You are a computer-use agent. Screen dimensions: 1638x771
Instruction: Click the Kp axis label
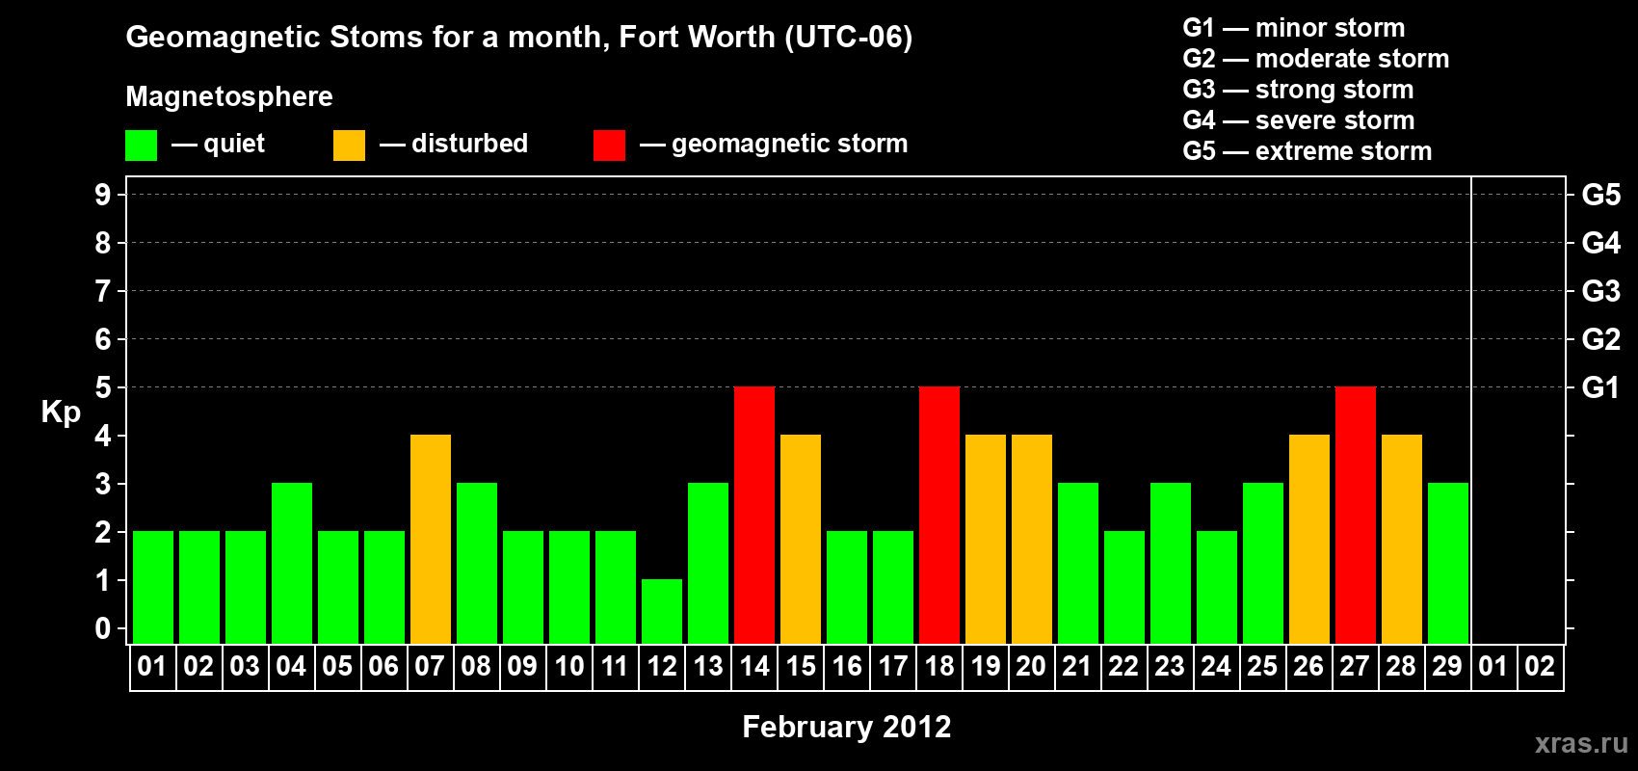[x=61, y=412]
